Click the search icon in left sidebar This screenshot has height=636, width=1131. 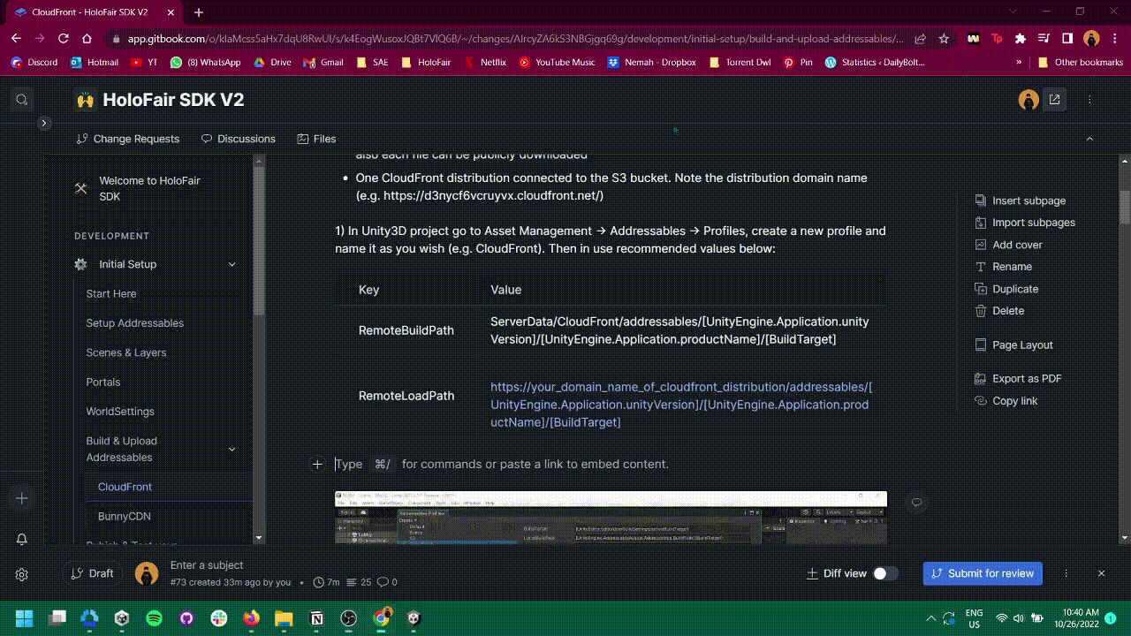(22, 100)
